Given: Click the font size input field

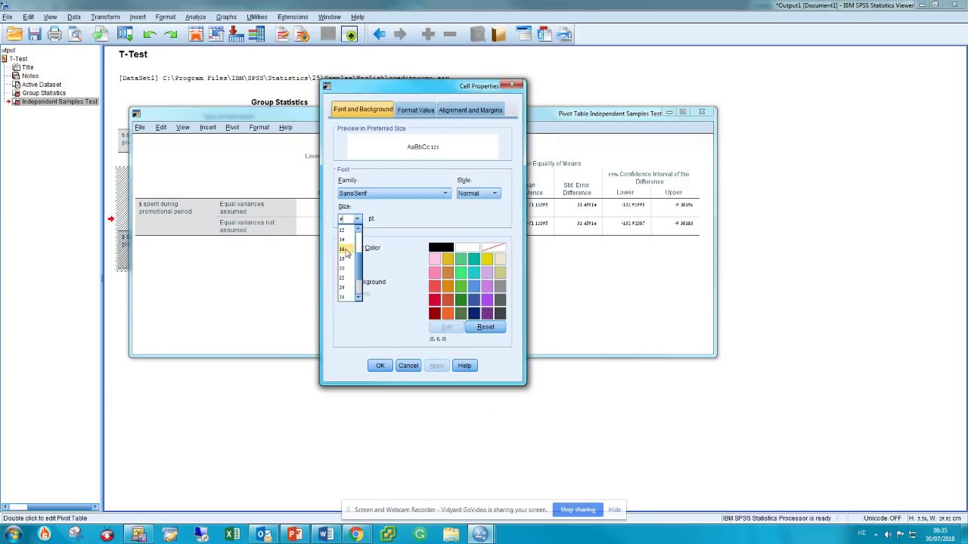Looking at the screenshot, I should click(346, 219).
